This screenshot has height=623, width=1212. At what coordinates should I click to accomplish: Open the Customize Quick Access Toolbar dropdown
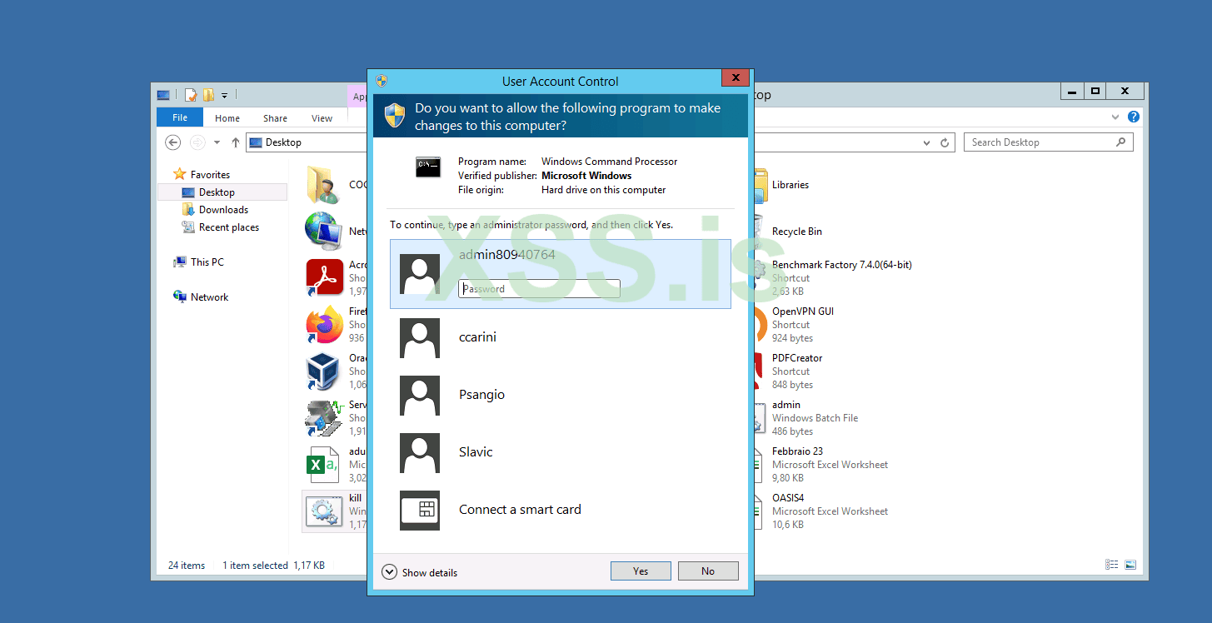[x=225, y=95]
